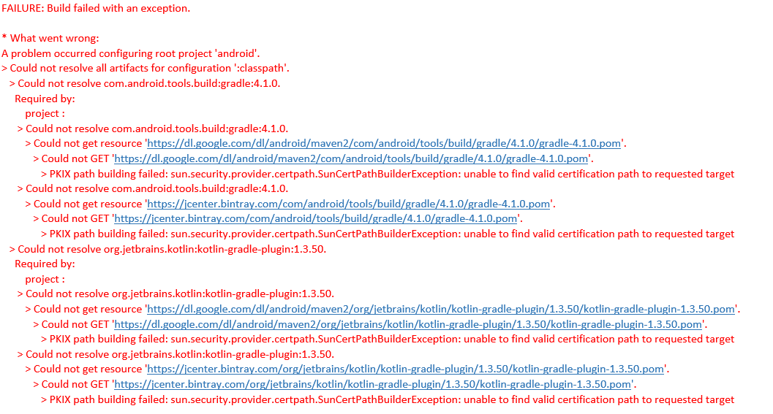Click 'project :' under the gradle:4.1.0 error
The width and height of the screenshot is (773, 414).
tap(45, 113)
